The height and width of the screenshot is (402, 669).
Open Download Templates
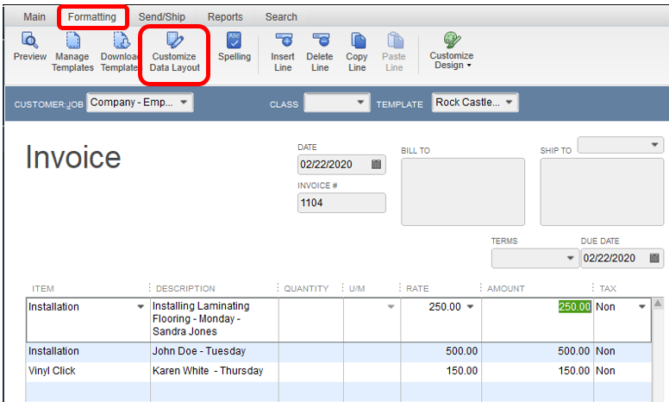[x=120, y=52]
